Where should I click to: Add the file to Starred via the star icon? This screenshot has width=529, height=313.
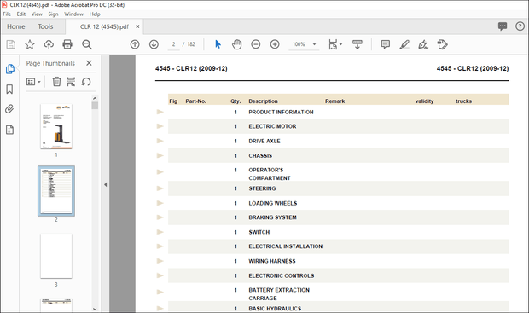[30, 44]
